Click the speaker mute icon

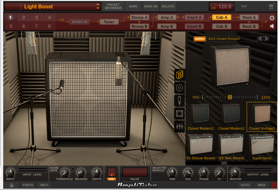pyautogui.click(x=272, y=26)
